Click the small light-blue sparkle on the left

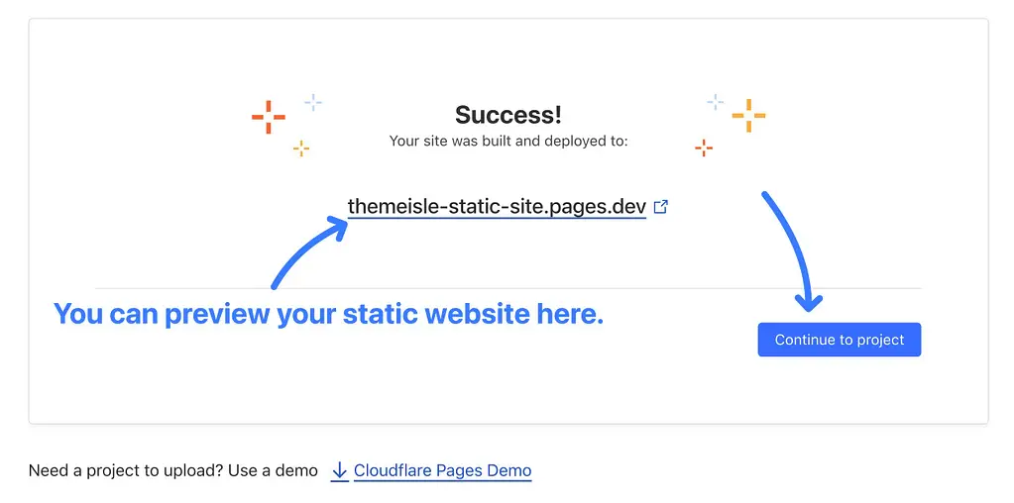coord(313,102)
